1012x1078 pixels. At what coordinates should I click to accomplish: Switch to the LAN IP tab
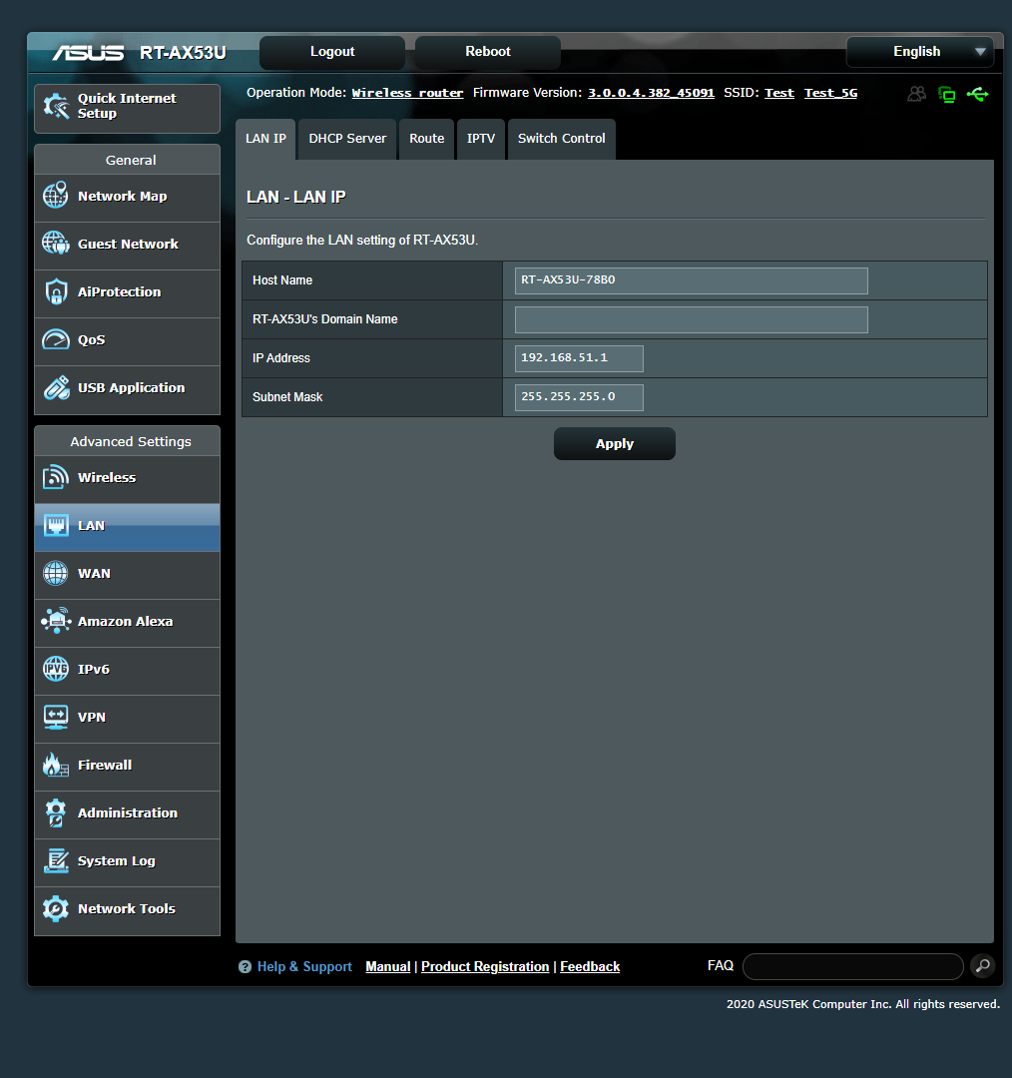(266, 139)
